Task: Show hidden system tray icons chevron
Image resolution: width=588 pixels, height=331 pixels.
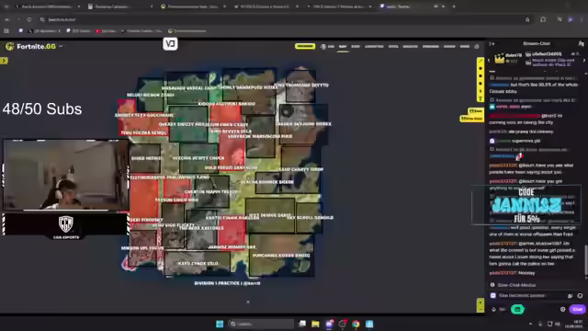Action: (x=530, y=324)
